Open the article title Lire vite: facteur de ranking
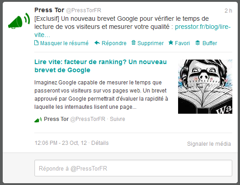 [100, 66]
